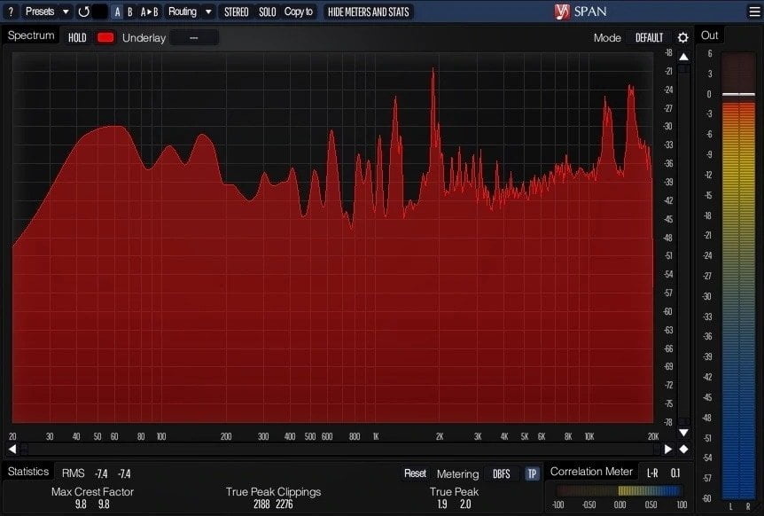Click the vertical scroll up arrow

point(683,57)
